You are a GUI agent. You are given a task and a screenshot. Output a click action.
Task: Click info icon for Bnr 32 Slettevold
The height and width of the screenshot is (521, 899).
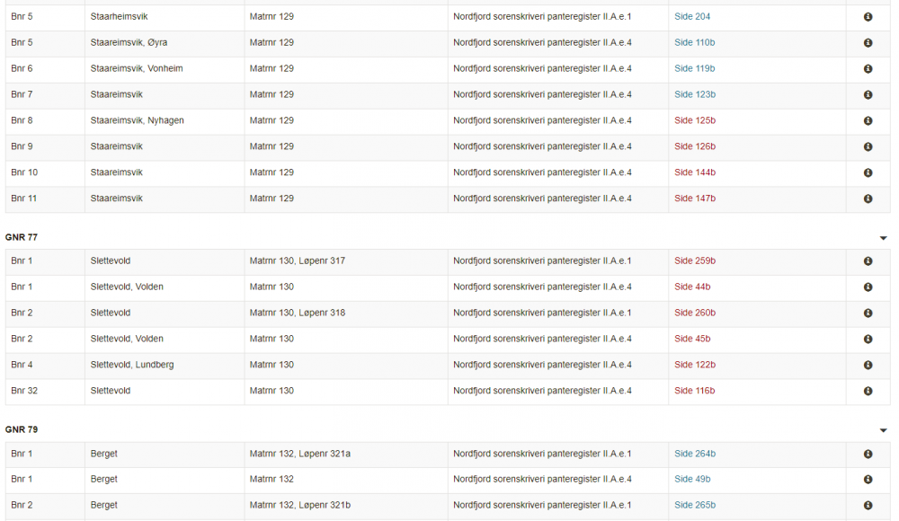[x=868, y=391]
